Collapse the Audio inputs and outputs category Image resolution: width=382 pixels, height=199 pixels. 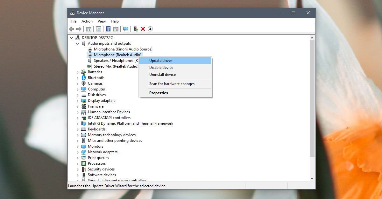78,43
